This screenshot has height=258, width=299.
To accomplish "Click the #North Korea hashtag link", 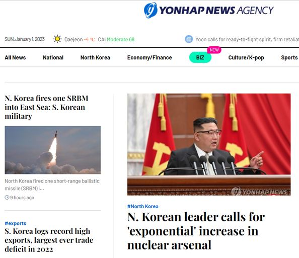I will [142, 206].
